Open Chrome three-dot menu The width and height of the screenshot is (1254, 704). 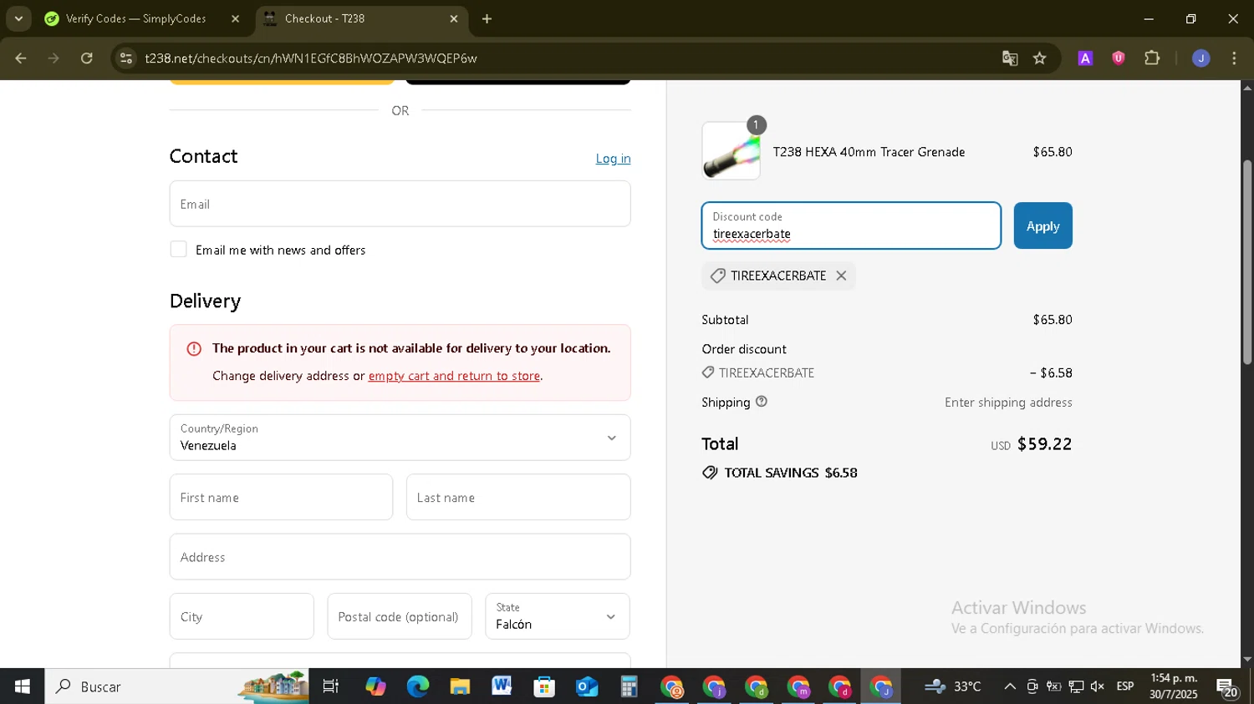click(1235, 58)
